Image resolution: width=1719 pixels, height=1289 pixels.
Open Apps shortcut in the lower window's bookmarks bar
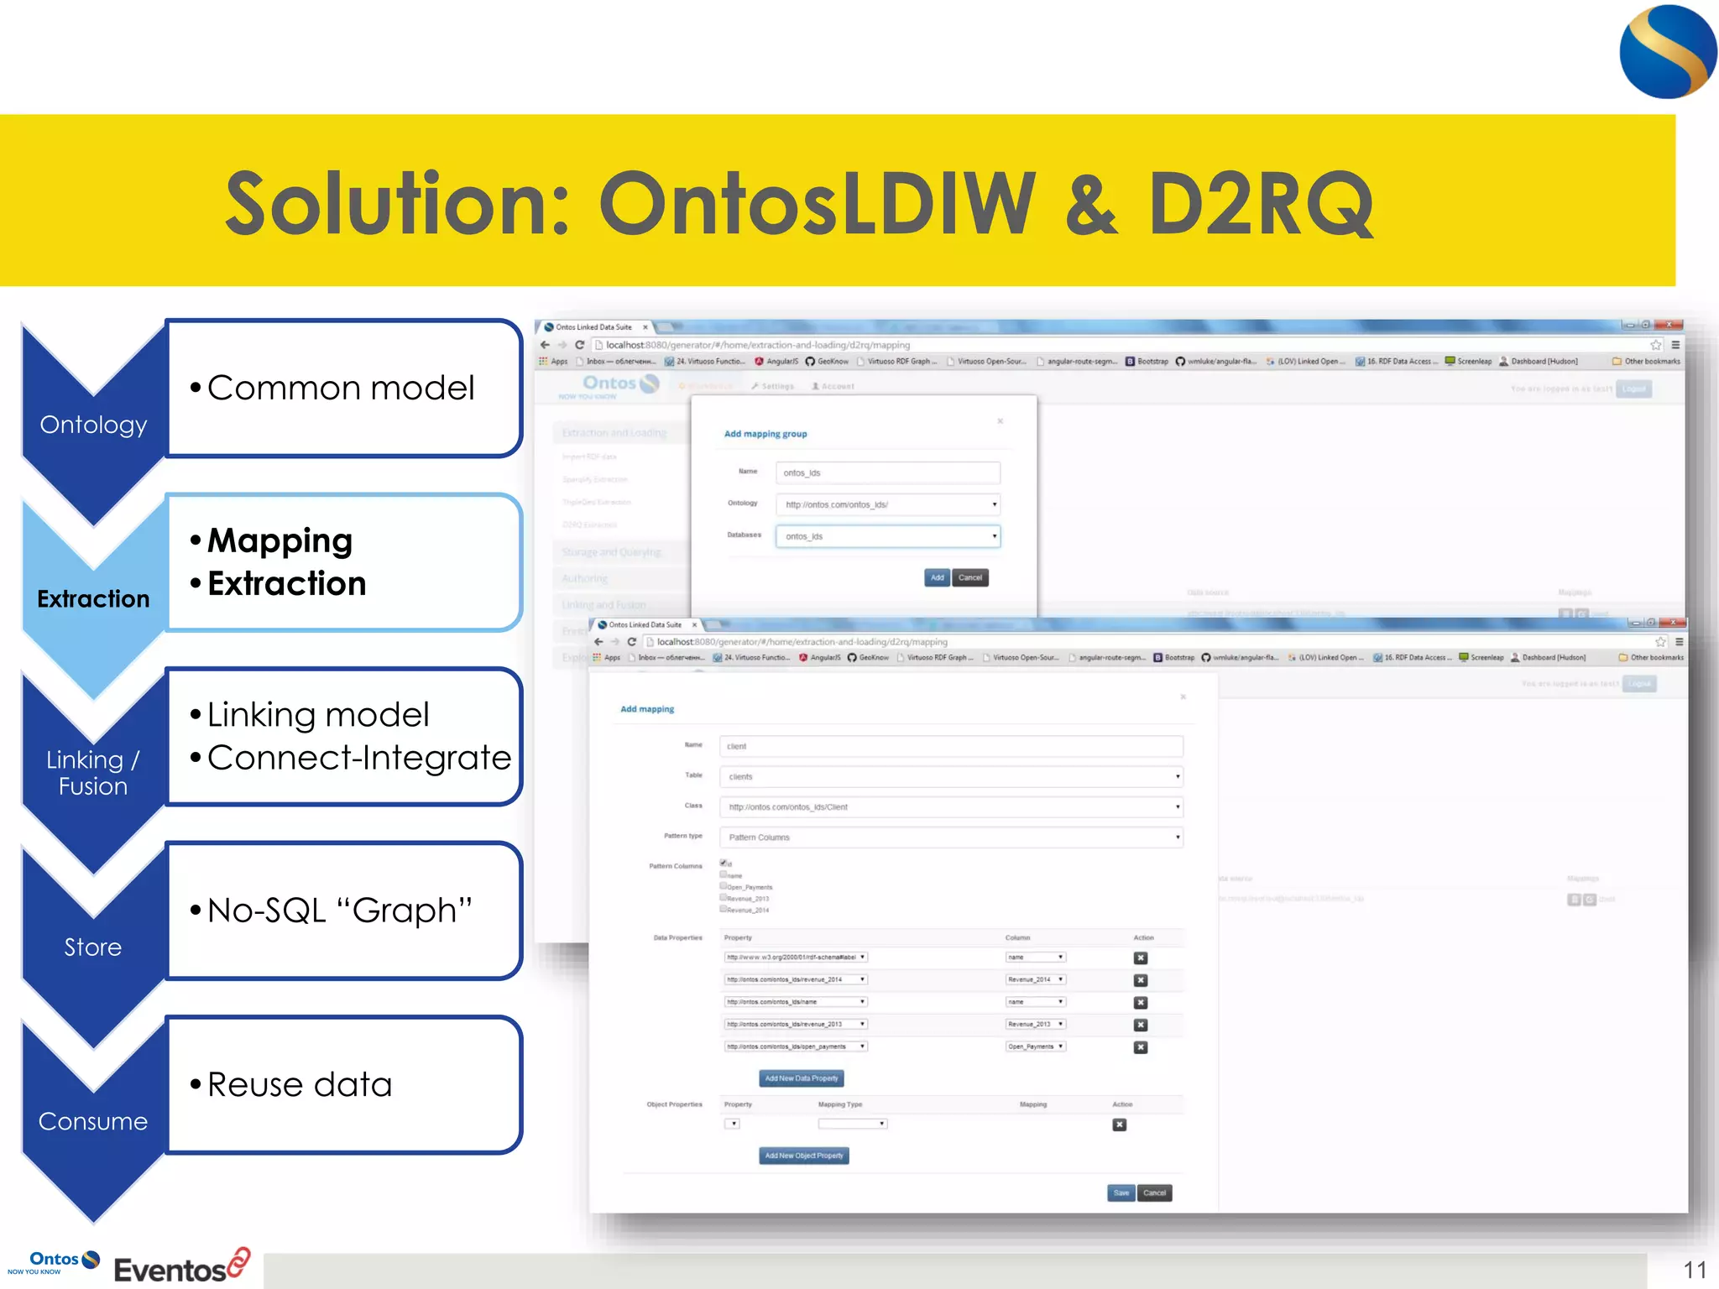(607, 658)
